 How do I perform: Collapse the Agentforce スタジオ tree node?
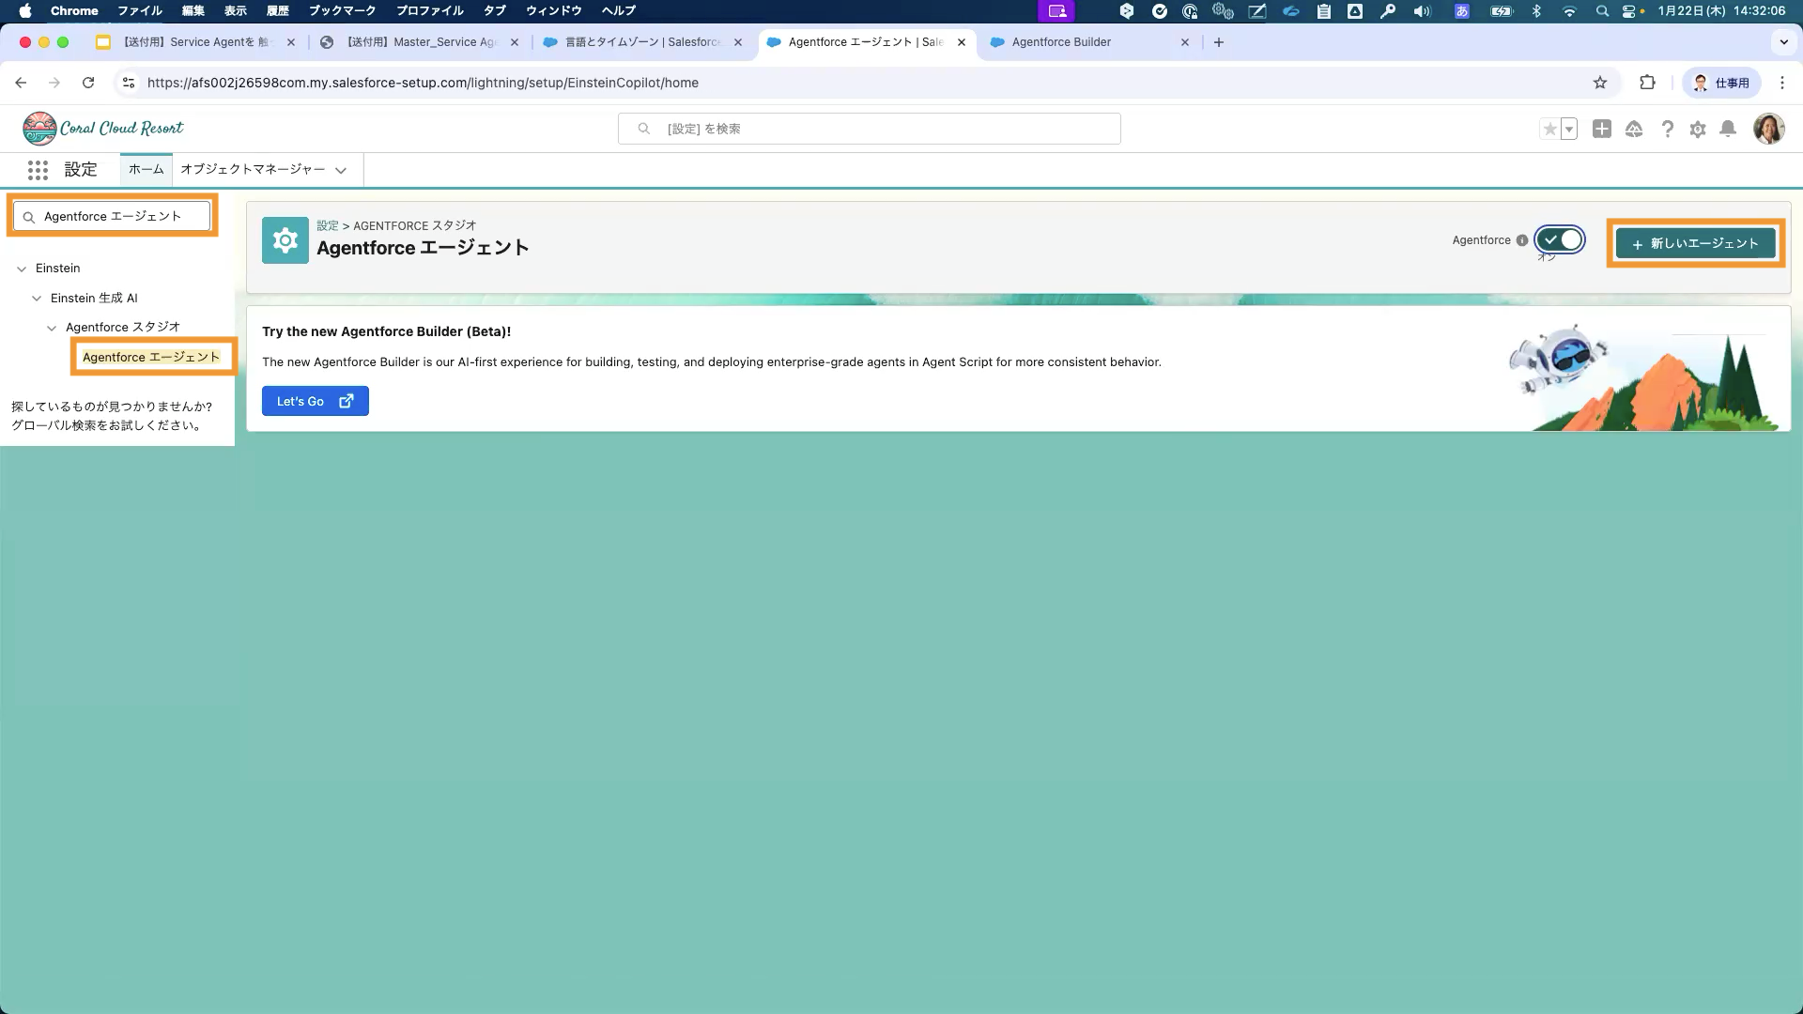[x=52, y=328]
